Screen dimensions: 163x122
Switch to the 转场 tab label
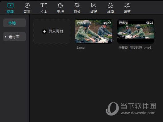pos(94,12)
